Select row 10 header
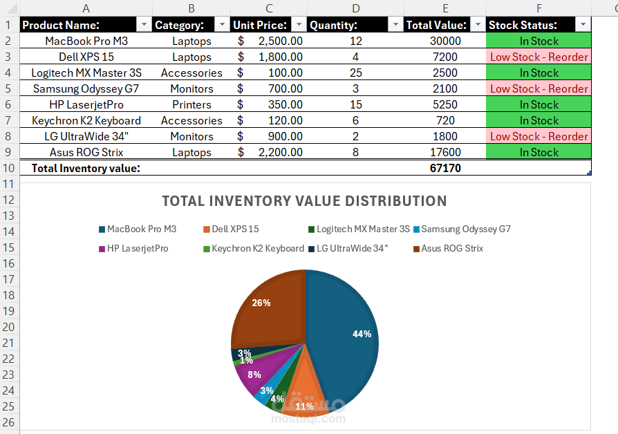 click(10, 168)
